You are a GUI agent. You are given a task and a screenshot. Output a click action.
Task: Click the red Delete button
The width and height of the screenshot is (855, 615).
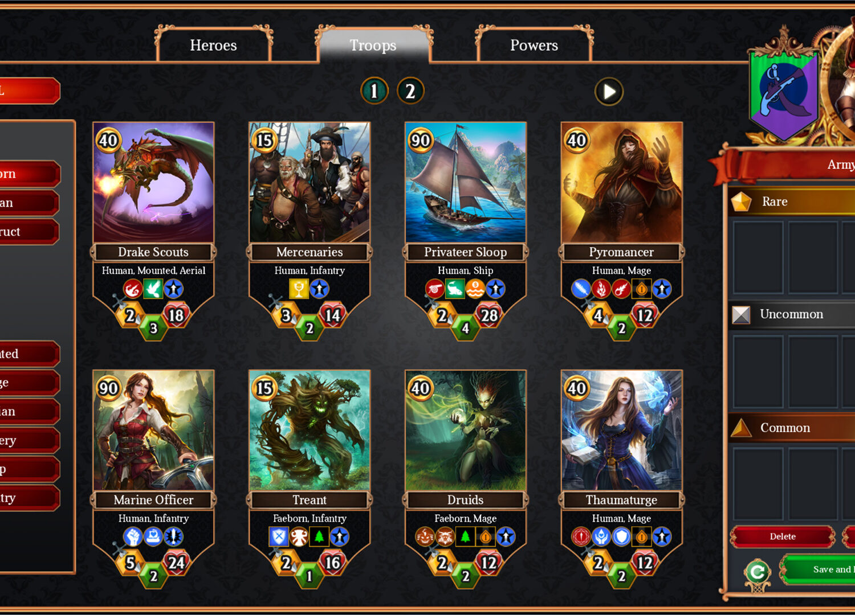tap(783, 536)
